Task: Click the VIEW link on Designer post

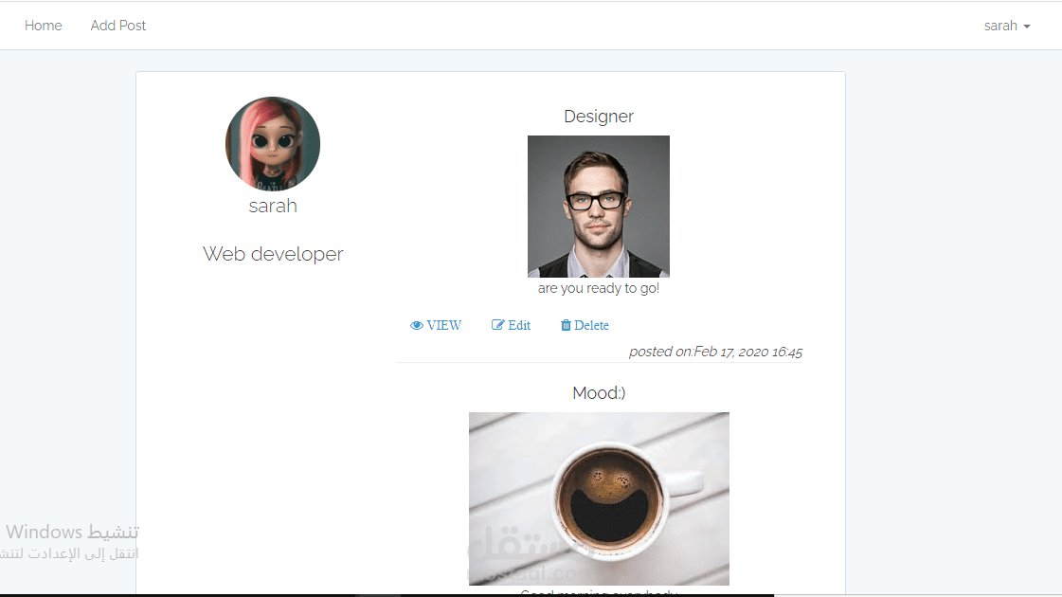Action: (x=443, y=325)
